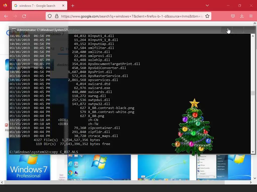
Task: Open light blue Windows 7 wallpaper thumbnail
Action: pos(164,167)
